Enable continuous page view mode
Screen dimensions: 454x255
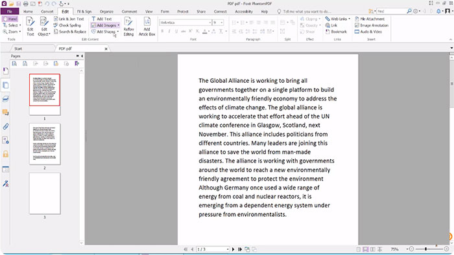coord(365,249)
